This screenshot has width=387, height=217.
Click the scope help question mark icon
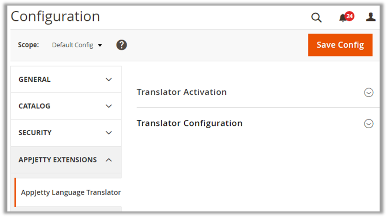point(121,45)
